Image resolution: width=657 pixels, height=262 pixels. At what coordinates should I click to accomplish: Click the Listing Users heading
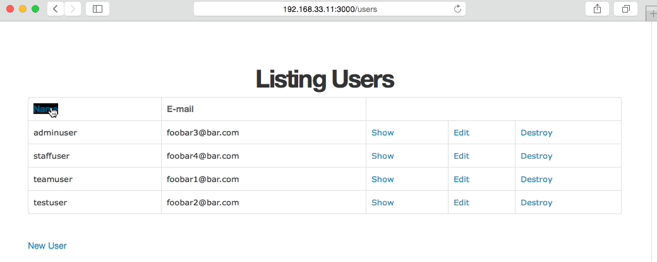point(325,79)
